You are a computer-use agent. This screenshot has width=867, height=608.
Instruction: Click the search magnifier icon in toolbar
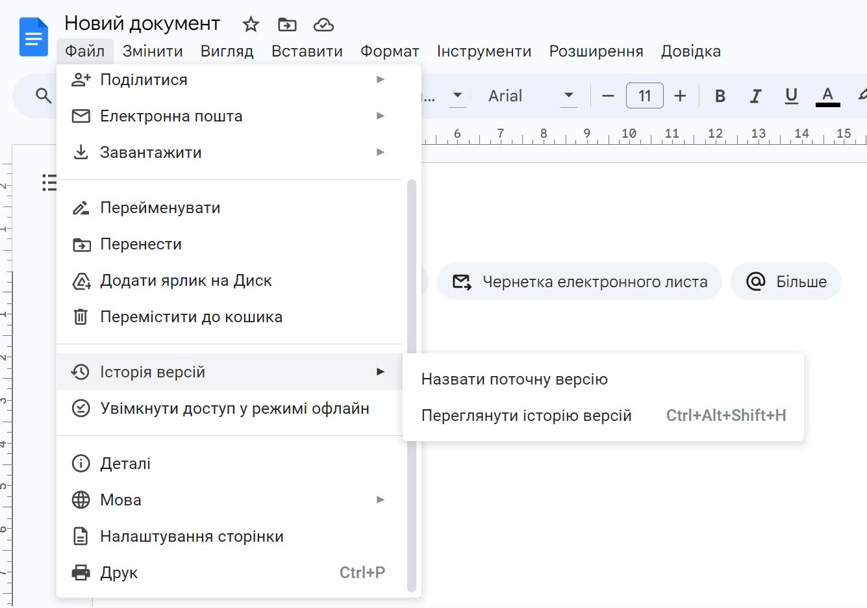(x=44, y=96)
